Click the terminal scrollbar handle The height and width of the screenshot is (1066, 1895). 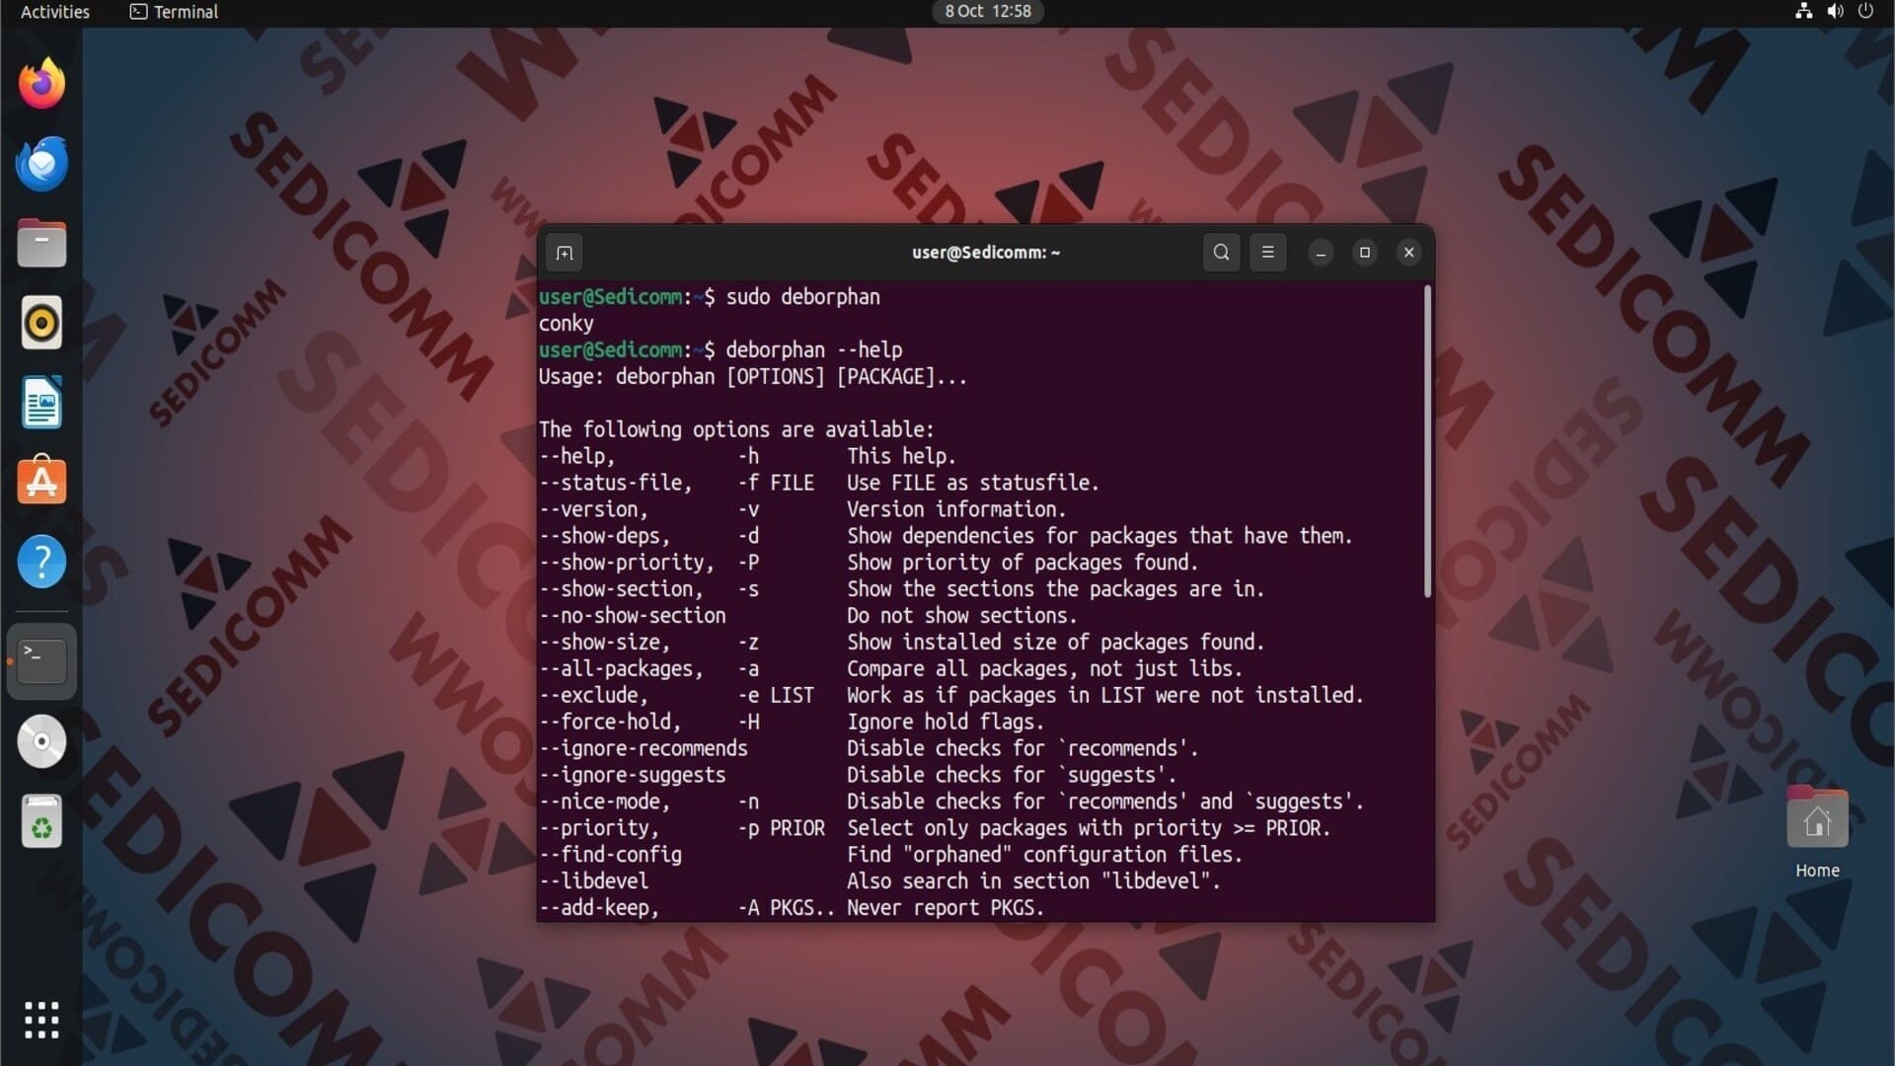(1427, 441)
